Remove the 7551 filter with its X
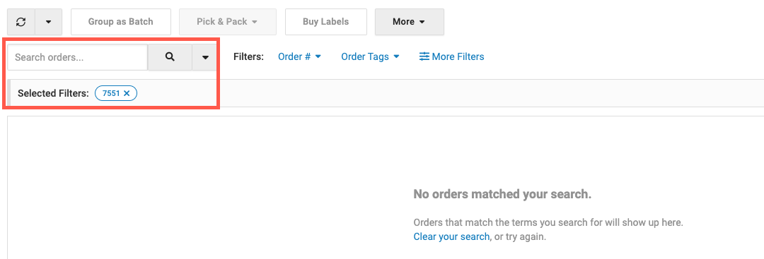This screenshot has height=259, width=764. tap(127, 93)
